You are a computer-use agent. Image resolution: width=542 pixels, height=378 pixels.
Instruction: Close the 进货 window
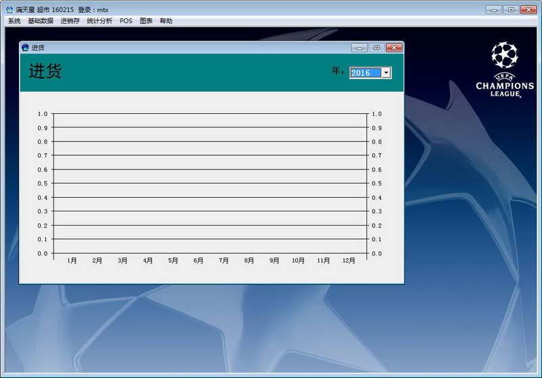click(394, 47)
